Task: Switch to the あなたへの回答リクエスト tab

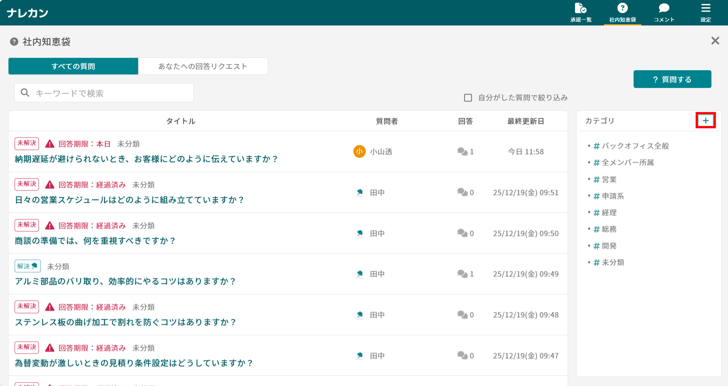Action: 203,66
